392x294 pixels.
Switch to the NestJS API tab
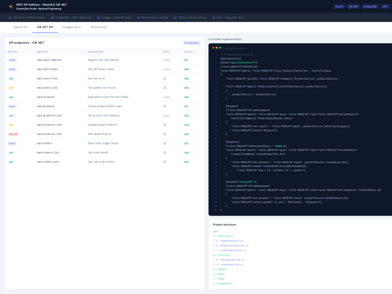[20, 27]
